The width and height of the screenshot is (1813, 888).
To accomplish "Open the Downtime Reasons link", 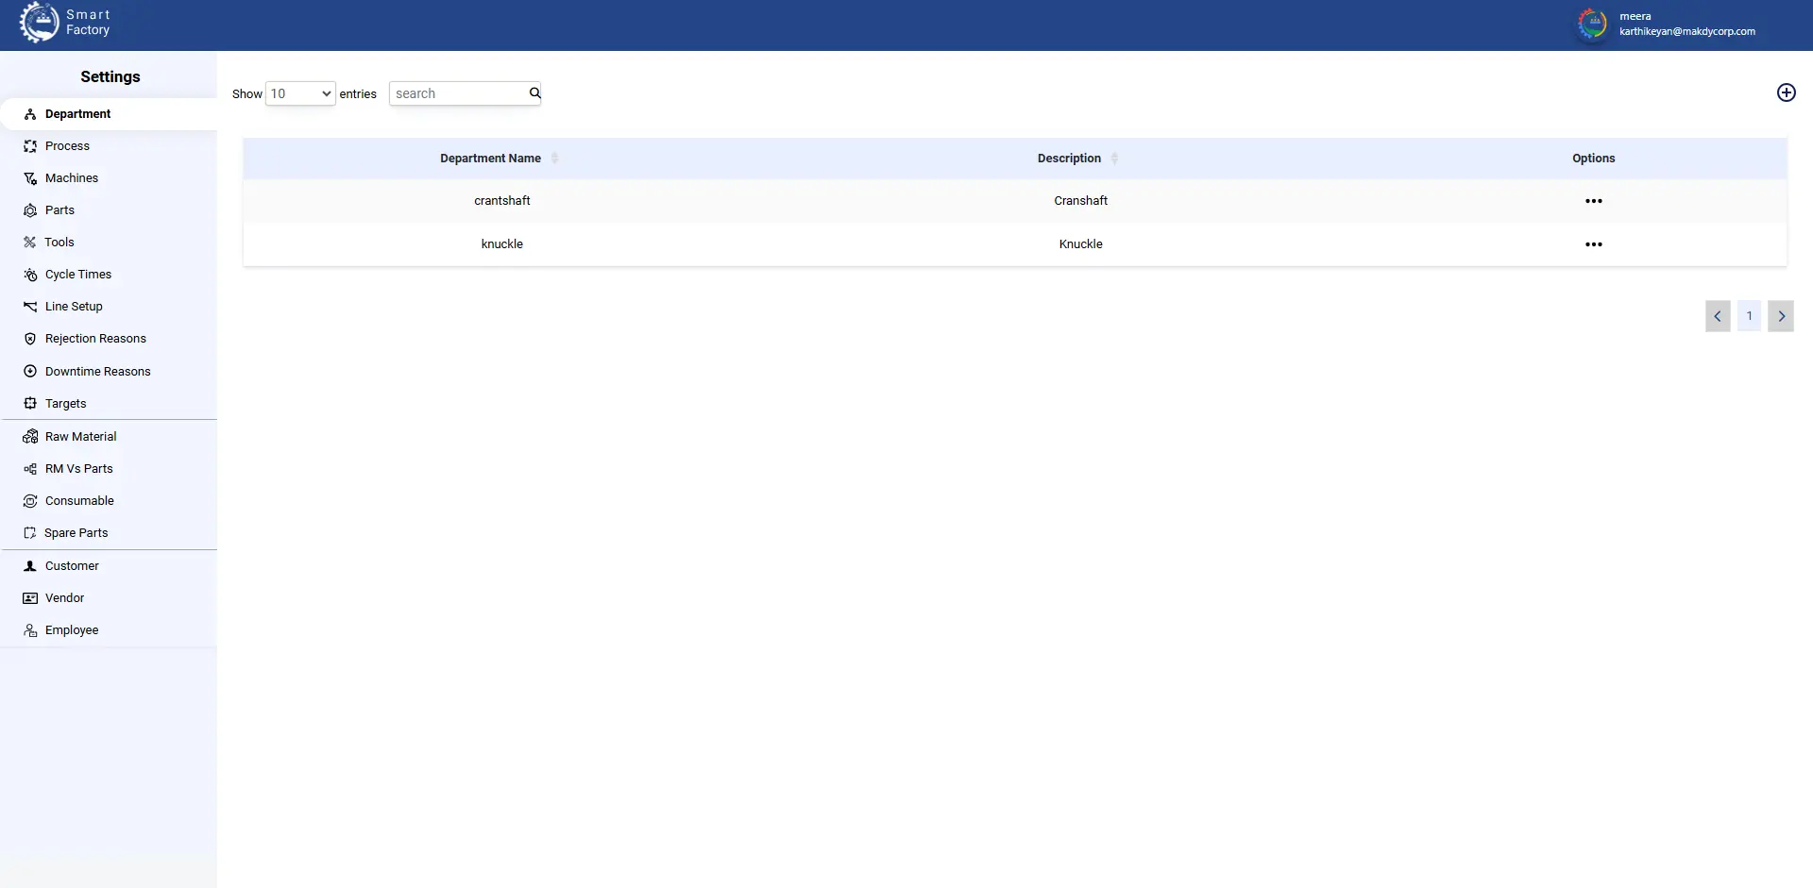I will [98, 372].
